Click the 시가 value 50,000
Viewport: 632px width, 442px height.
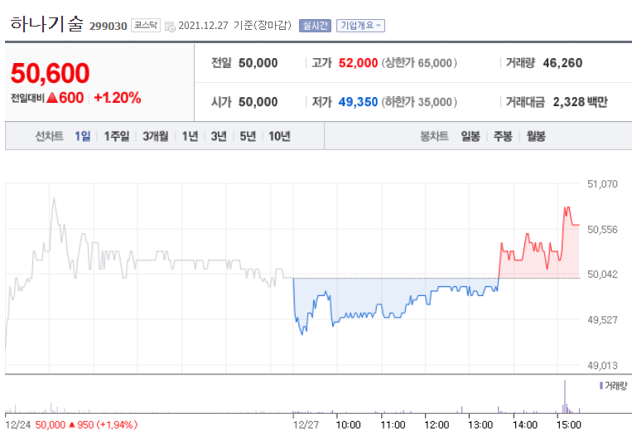(x=258, y=102)
